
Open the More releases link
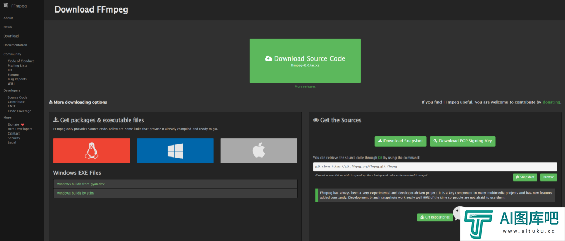(305, 87)
